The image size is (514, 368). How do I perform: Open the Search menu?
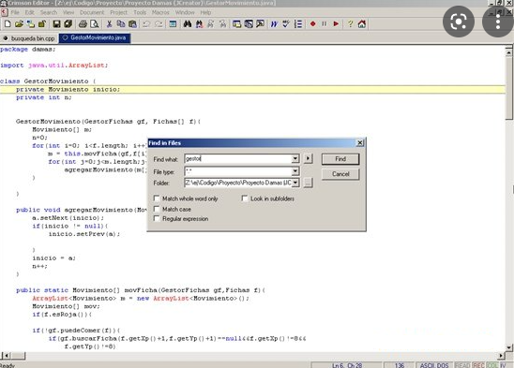point(49,12)
